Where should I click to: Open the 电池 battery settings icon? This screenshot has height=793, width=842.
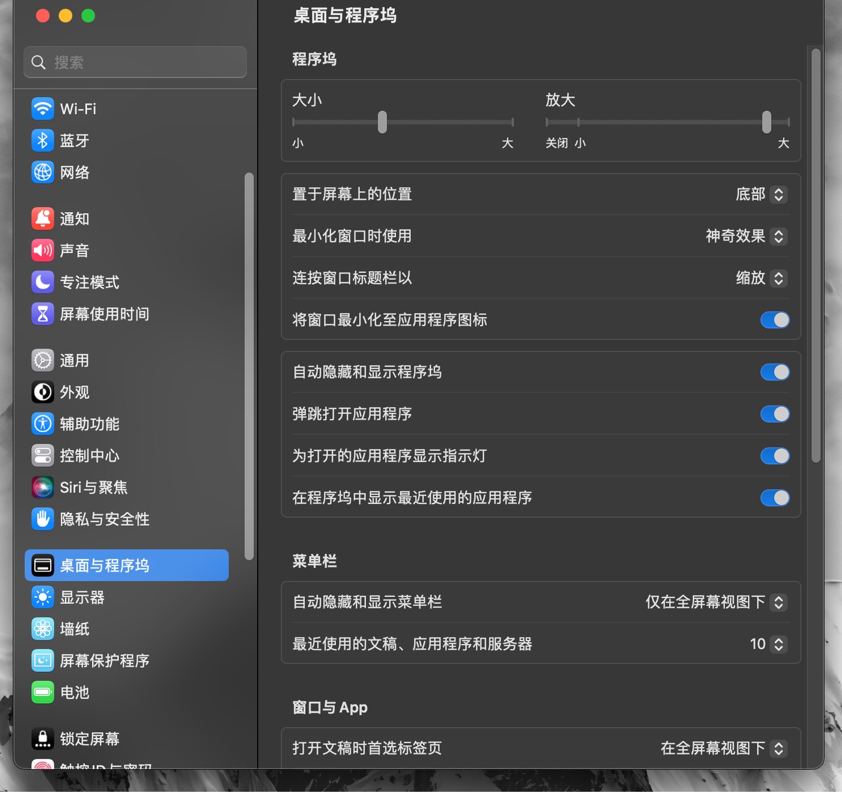(42, 692)
